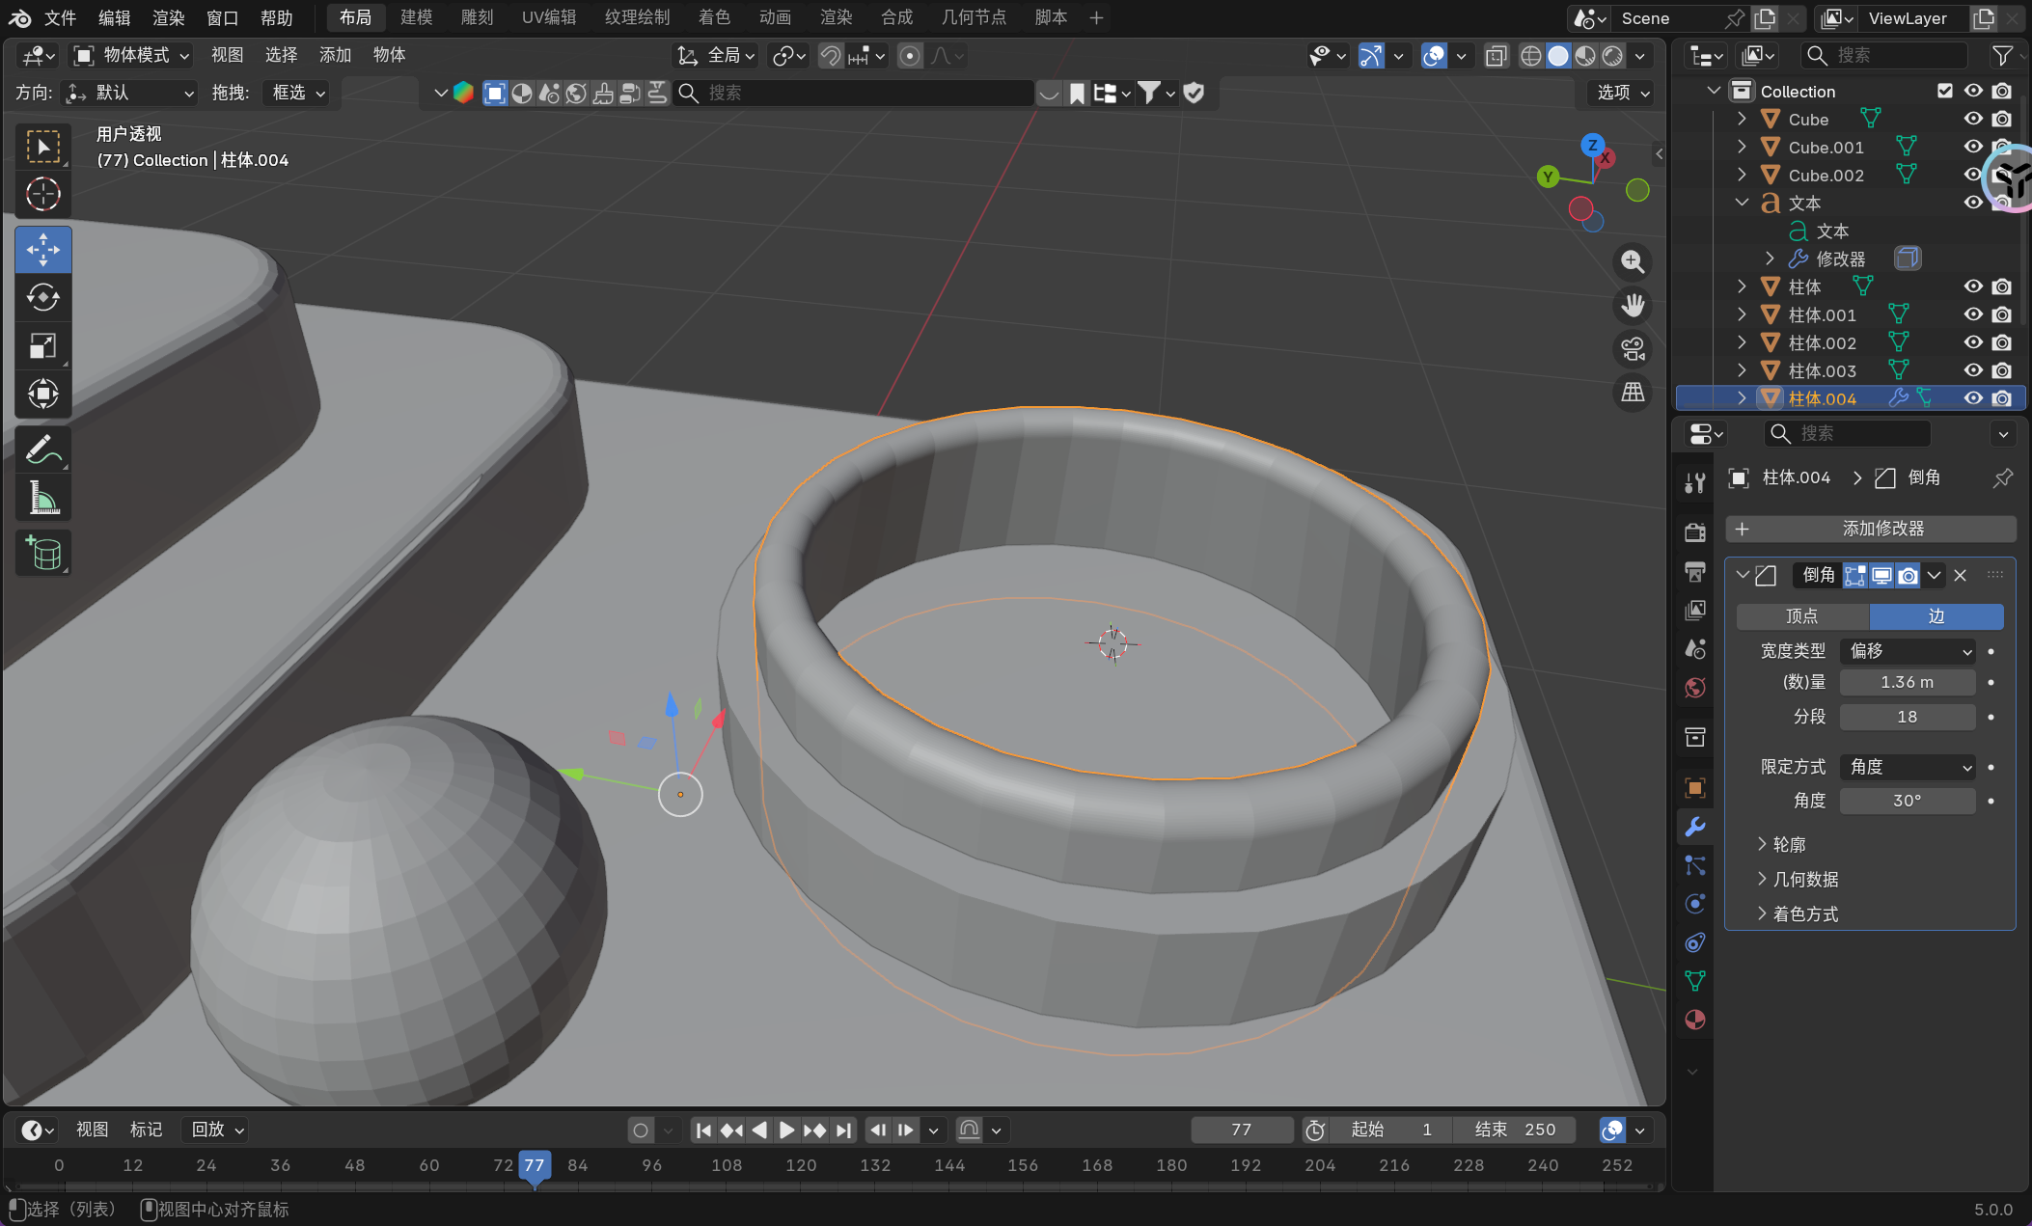Select the Rotate tool in toolbar
Viewport: 2032px width, 1226px height.
[x=42, y=298]
